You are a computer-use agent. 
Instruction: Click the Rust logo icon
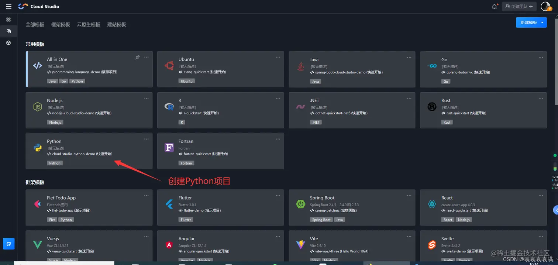[x=432, y=107]
